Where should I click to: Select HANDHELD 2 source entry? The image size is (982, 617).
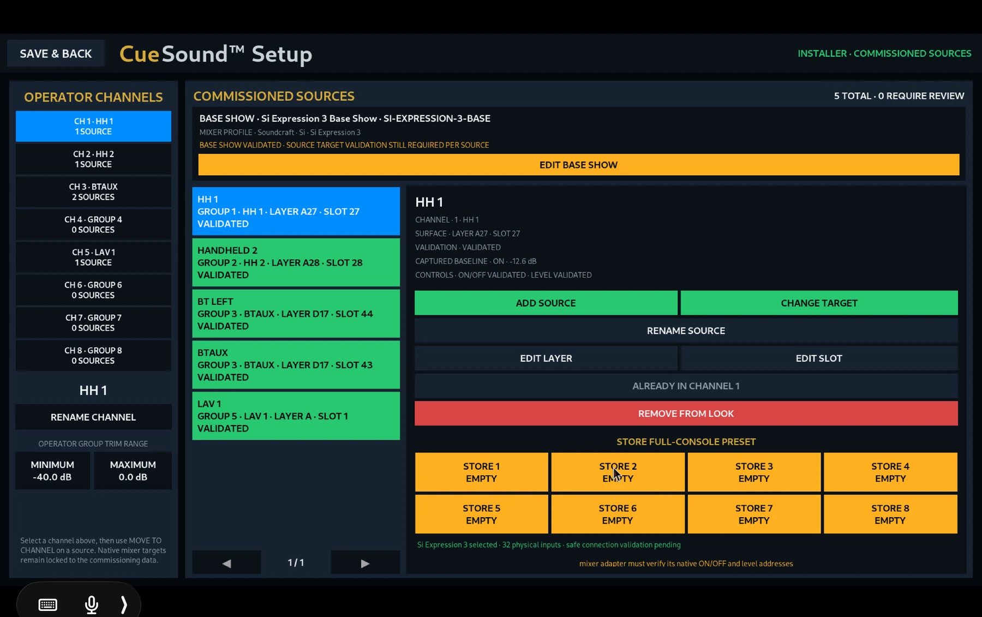coord(296,262)
